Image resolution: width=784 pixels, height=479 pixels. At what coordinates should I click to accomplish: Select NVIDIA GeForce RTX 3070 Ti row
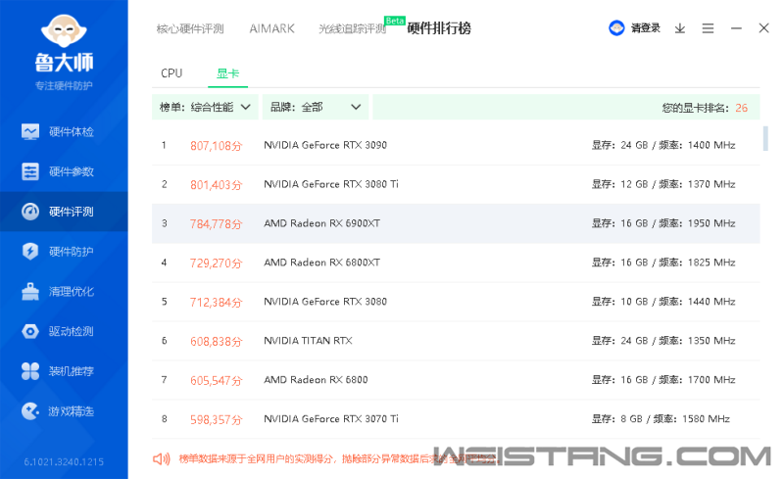(x=456, y=419)
